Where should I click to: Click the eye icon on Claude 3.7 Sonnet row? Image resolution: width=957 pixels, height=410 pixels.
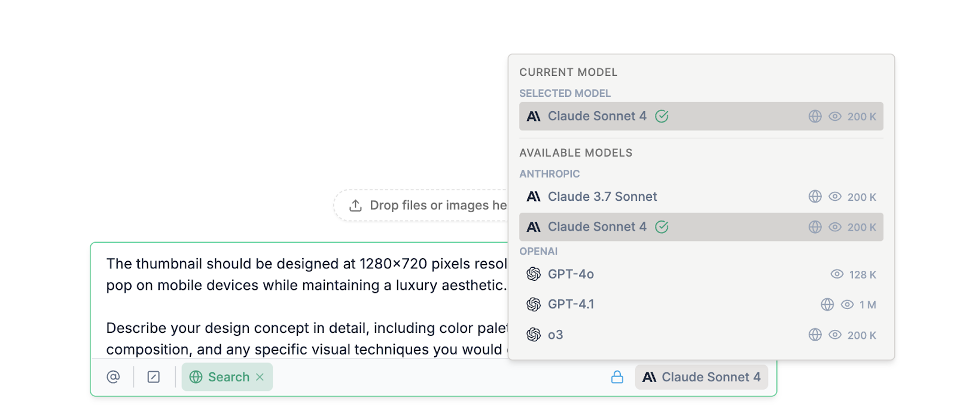coord(835,197)
